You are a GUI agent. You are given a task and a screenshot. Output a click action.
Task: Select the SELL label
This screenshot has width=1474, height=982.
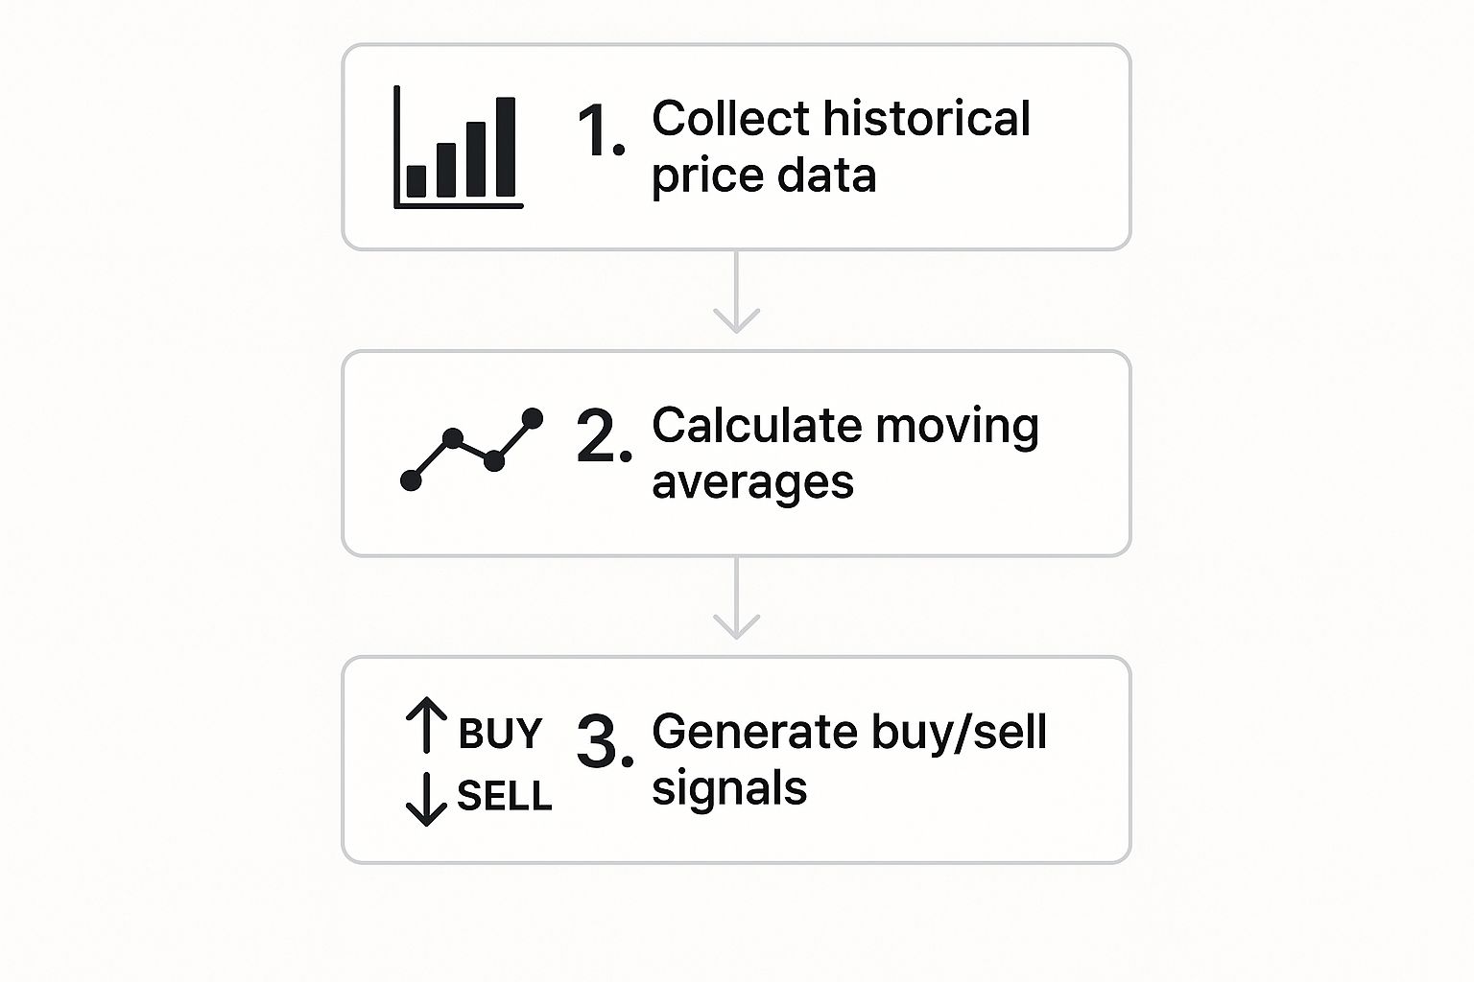[x=505, y=796]
